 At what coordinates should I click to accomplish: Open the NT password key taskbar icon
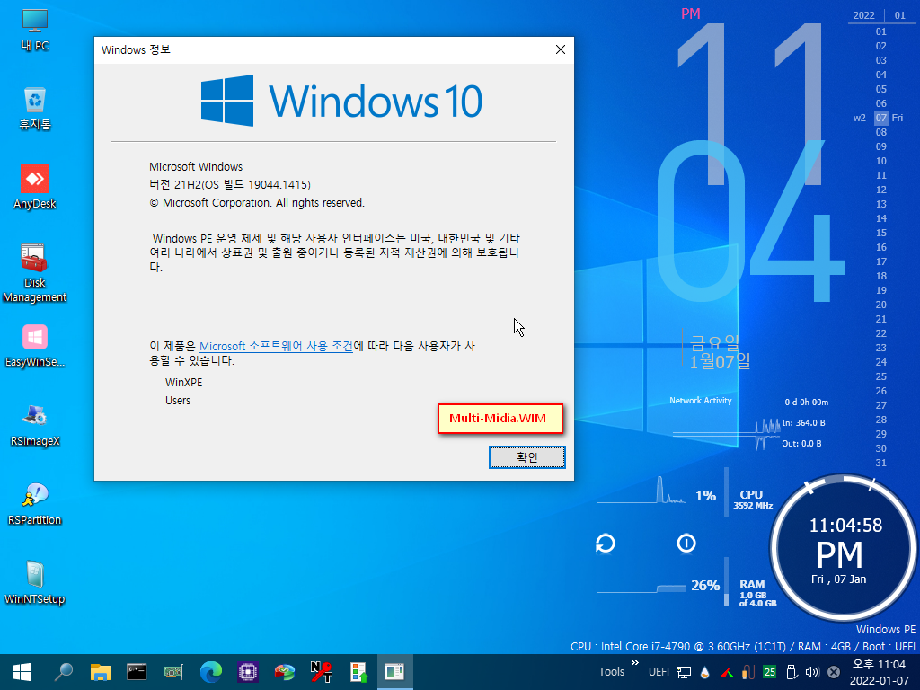click(x=322, y=672)
